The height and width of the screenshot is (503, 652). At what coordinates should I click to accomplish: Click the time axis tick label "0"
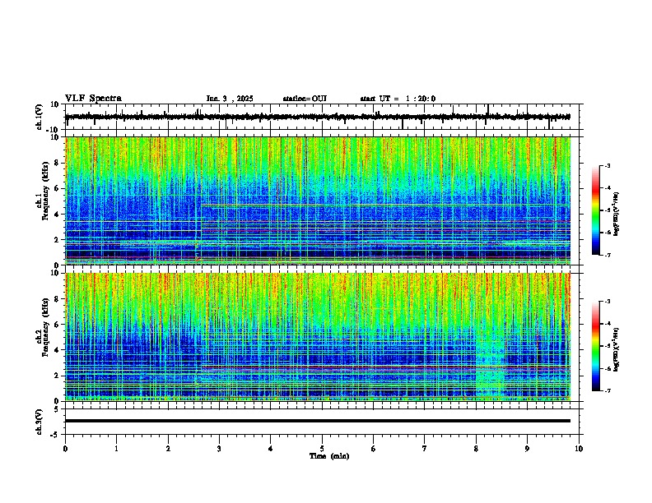[65, 449]
